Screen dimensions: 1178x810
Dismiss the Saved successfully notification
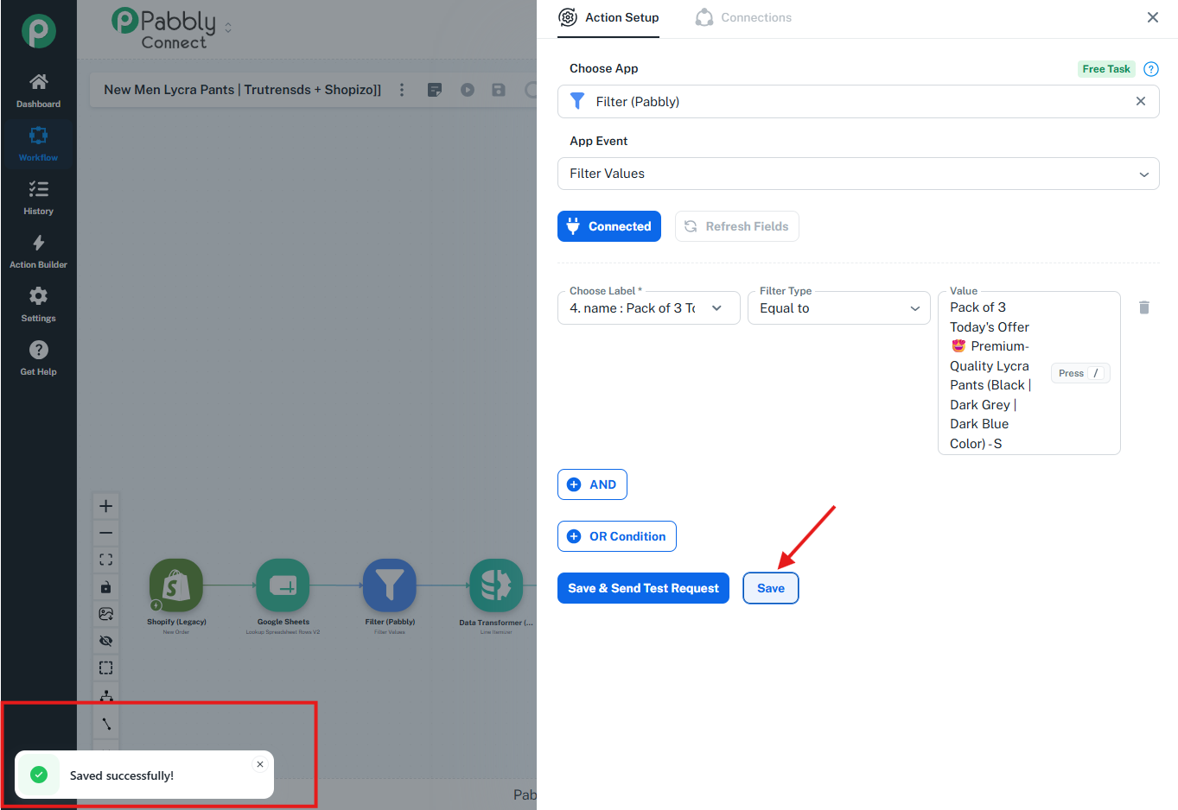tap(260, 764)
